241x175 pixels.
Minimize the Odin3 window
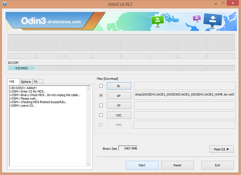(x=216, y=4)
